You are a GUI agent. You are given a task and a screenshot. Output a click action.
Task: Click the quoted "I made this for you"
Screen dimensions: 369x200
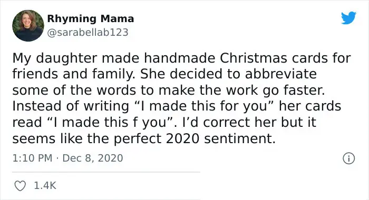[203, 106]
